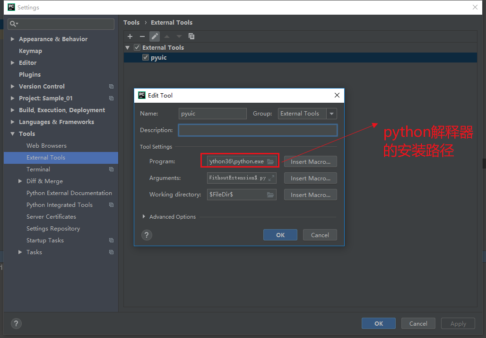The width and height of the screenshot is (486, 338).
Task: Select External Tools in sidebar
Action: [61, 157]
